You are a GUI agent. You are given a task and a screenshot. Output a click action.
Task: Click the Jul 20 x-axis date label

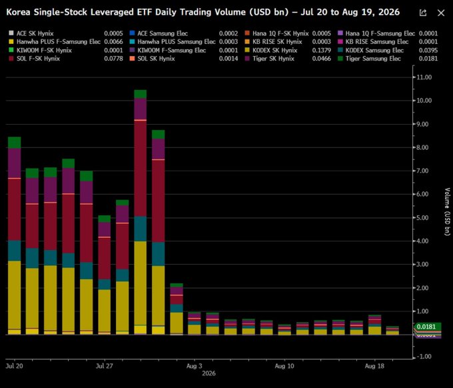pyautogui.click(x=14, y=366)
